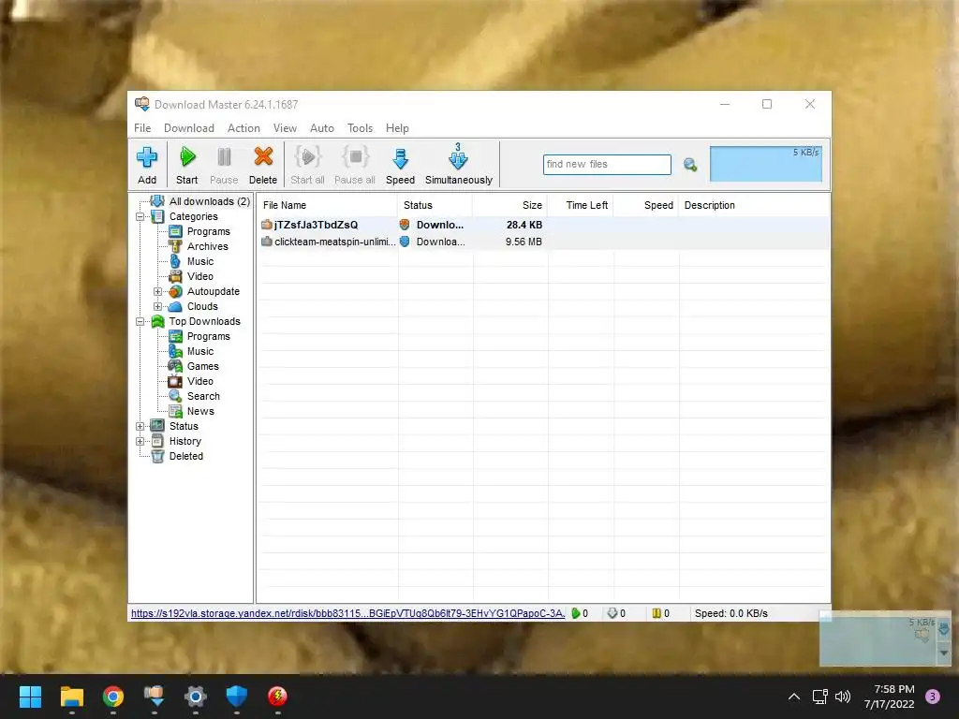Expand the Autoupdate tree node

coord(157,292)
